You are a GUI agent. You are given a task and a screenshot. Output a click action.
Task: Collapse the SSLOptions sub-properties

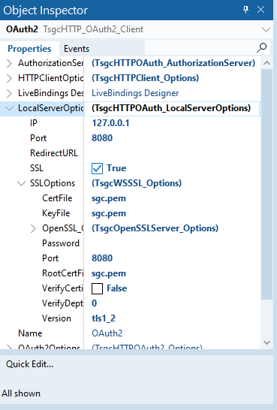22,183
